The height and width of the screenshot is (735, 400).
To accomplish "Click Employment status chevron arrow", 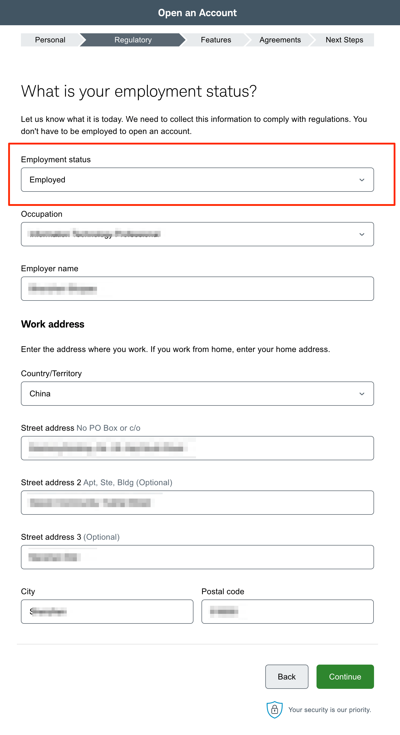I will [x=361, y=180].
